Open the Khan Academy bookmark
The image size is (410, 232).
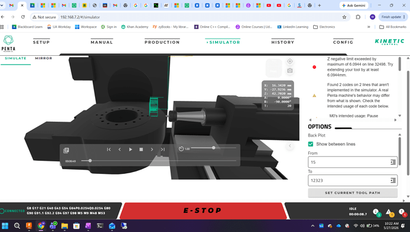(135, 27)
